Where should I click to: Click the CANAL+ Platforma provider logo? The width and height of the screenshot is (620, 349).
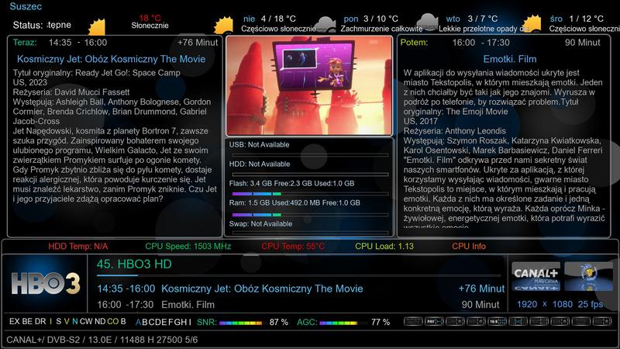536,277
